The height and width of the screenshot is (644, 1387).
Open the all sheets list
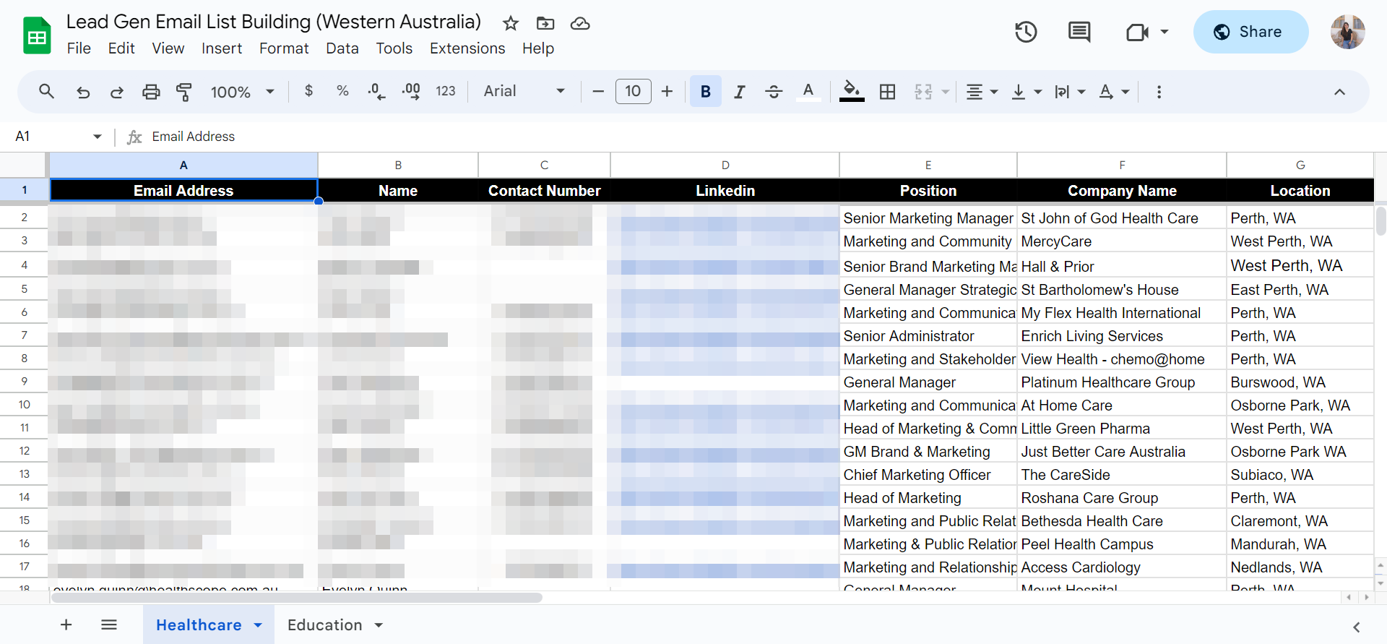[x=109, y=624]
